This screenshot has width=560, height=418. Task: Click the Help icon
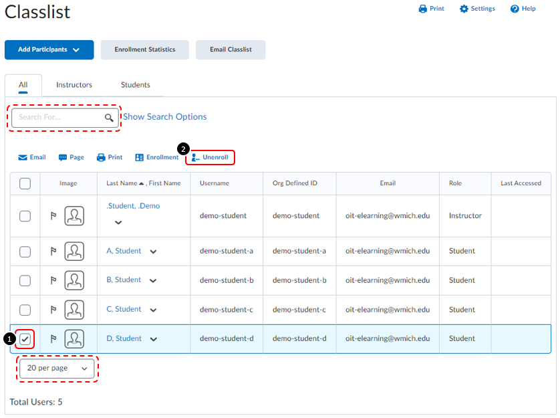pyautogui.click(x=522, y=9)
